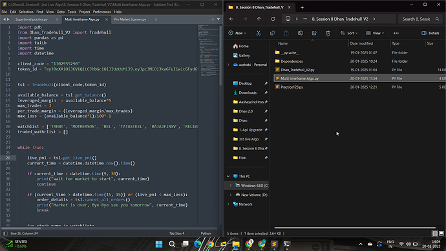Open the New button menu in Explorer

(x=237, y=33)
